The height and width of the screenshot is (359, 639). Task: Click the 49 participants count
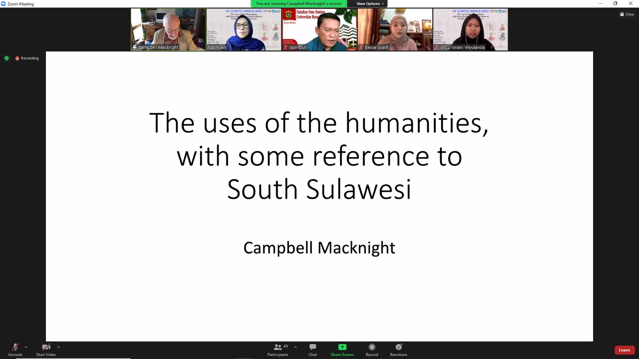pos(286,346)
